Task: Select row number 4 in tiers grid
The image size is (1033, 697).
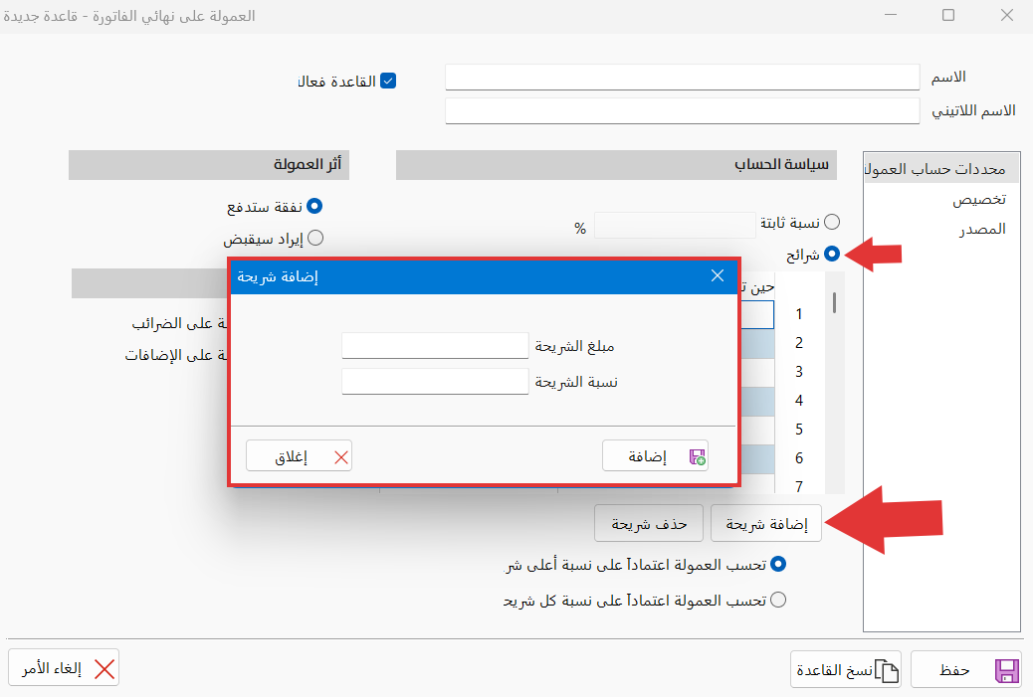Action: pos(799,400)
